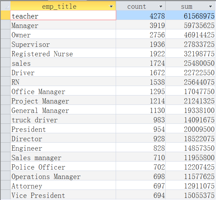Click the sum value 20009500
This screenshot has width=216, height=200.
point(199,129)
